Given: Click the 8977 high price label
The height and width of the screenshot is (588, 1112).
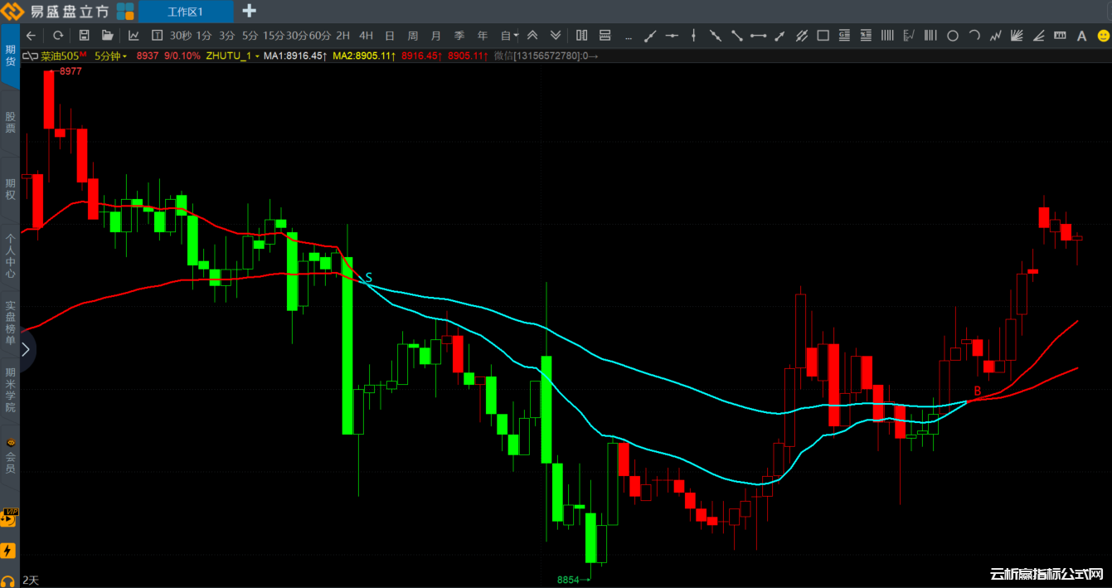Looking at the screenshot, I should 70,71.
